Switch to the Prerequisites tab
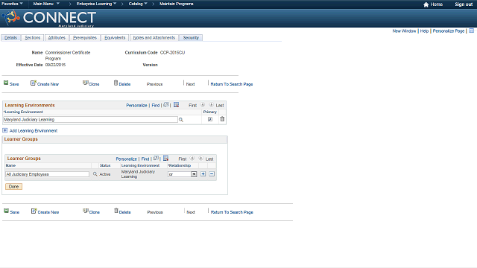 tap(85, 38)
